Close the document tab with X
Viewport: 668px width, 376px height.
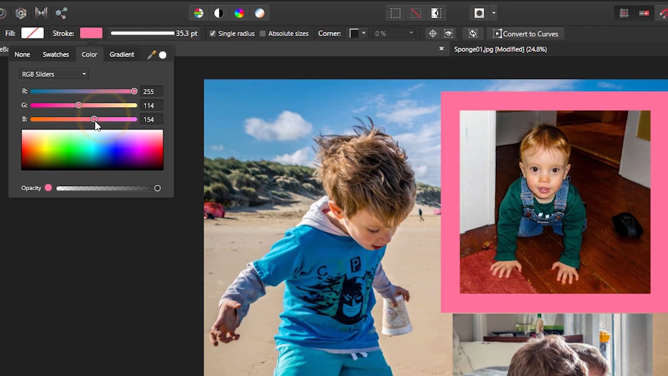click(x=442, y=49)
